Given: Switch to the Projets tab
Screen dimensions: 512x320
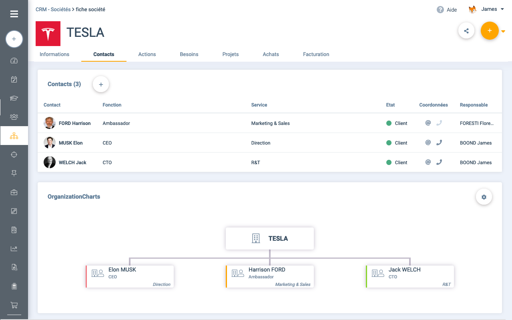Looking at the screenshot, I should pos(231,54).
